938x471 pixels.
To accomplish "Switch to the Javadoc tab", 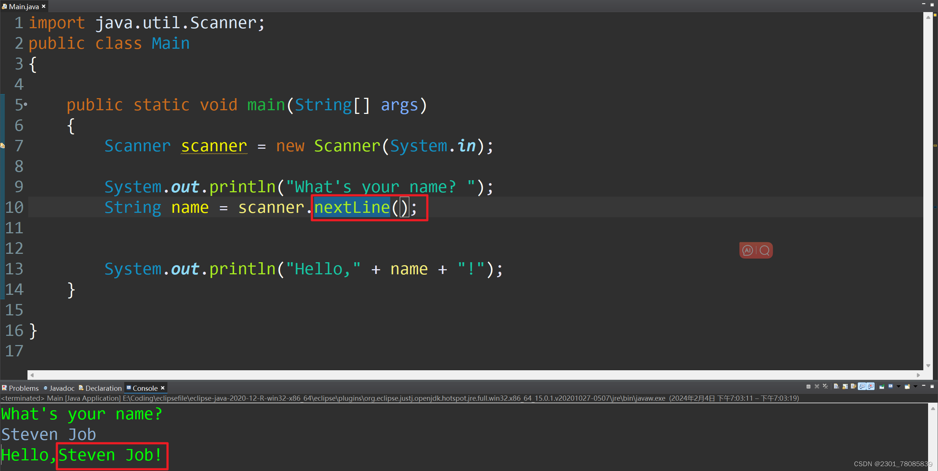I will [59, 388].
